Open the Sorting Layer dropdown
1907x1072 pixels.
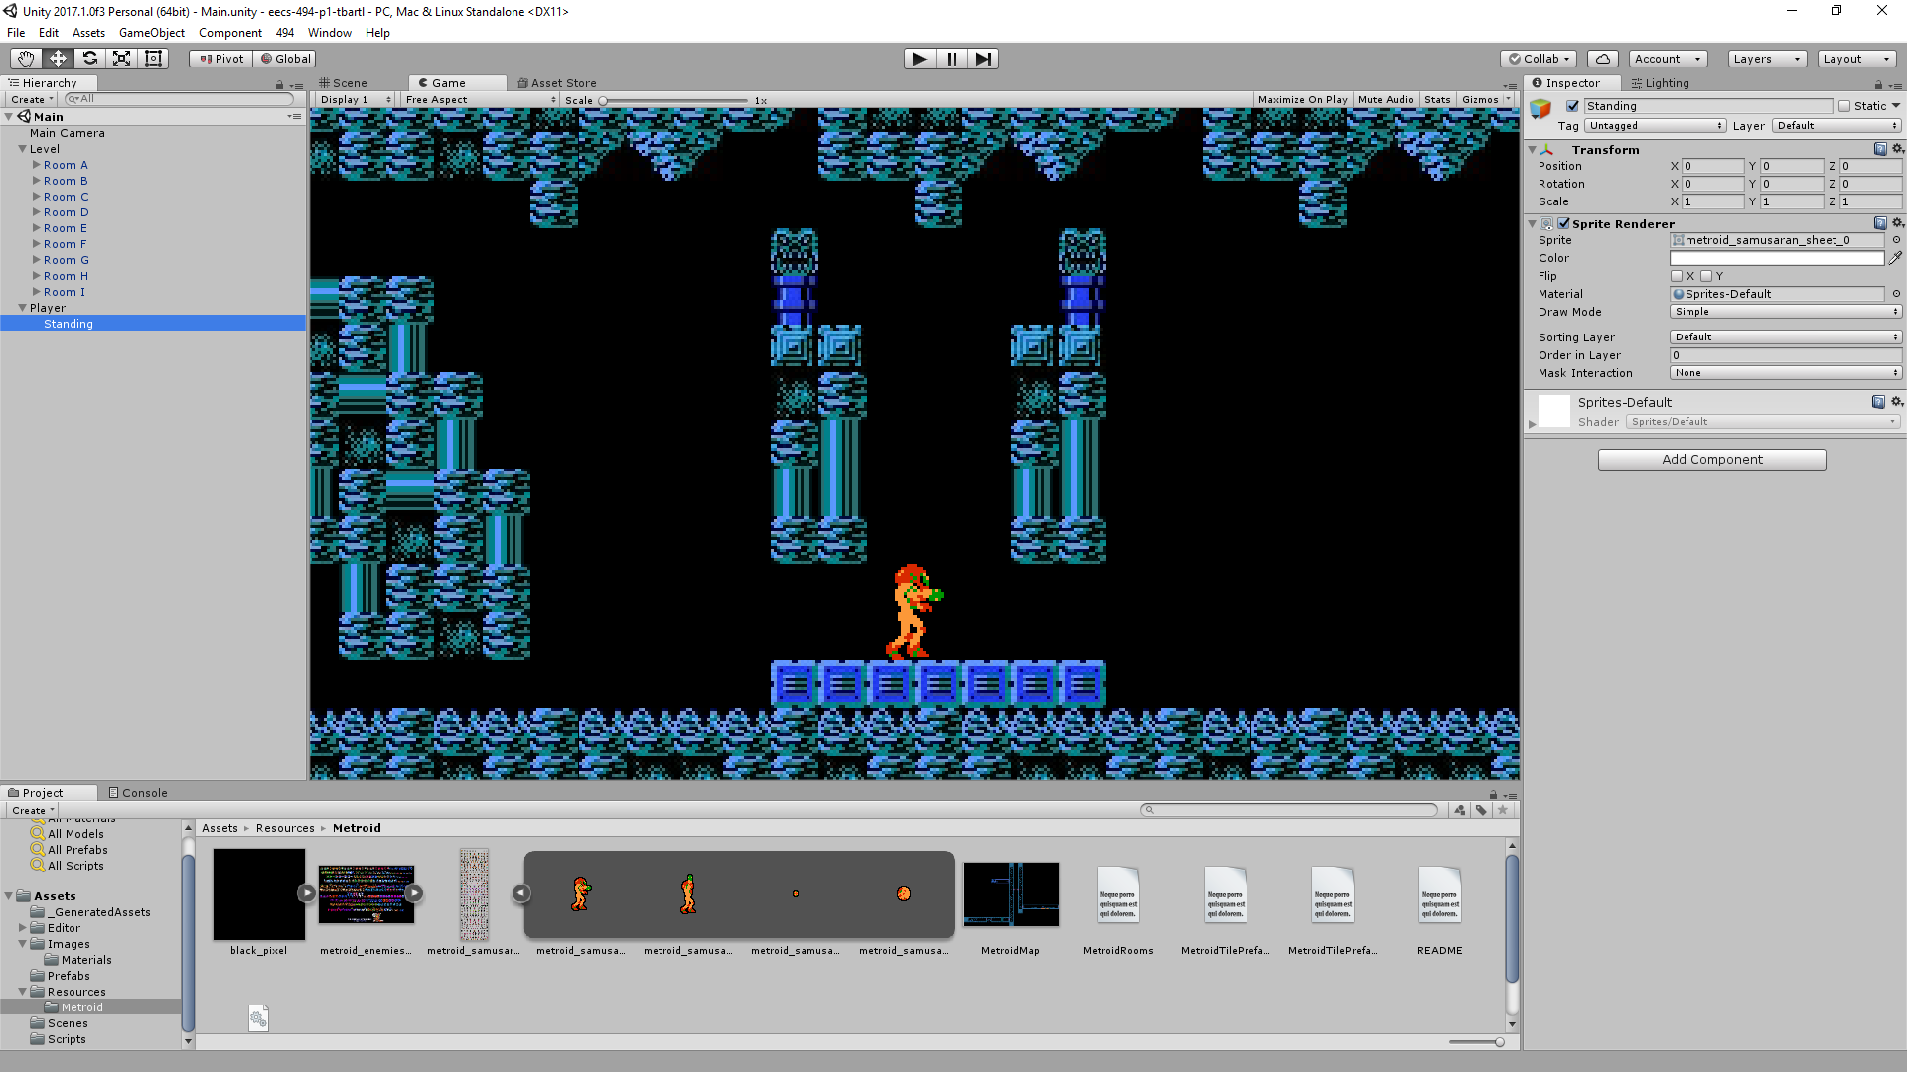(1785, 337)
